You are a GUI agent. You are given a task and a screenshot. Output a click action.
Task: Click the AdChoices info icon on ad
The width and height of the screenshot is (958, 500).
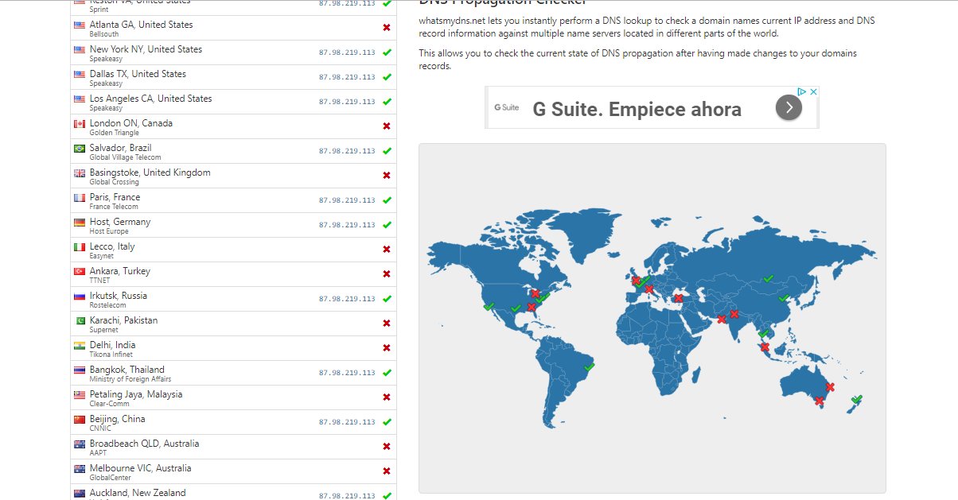point(803,92)
